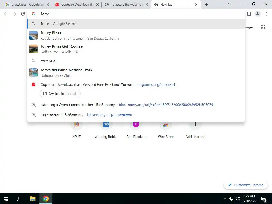Click the address bar containing 'Torre'
272x204 pixels.
pyautogui.click(x=136, y=14)
